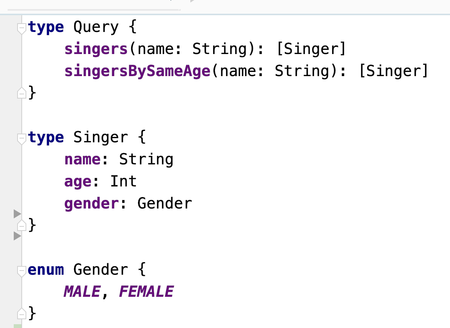The width and height of the screenshot is (450, 328).
Task: Click the FEMALE enum value
Action: point(146,291)
